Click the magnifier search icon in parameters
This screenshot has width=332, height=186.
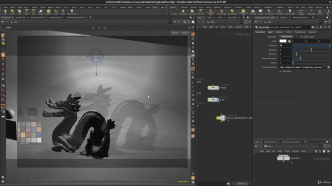(321, 27)
